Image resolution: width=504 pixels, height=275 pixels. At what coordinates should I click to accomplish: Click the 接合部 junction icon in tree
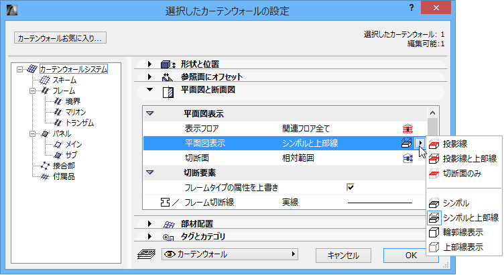pos(45,166)
